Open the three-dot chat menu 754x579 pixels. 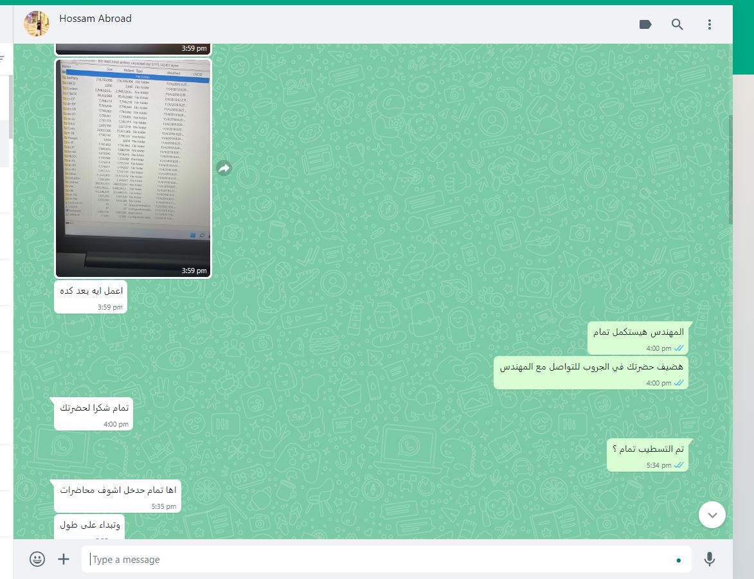(709, 24)
